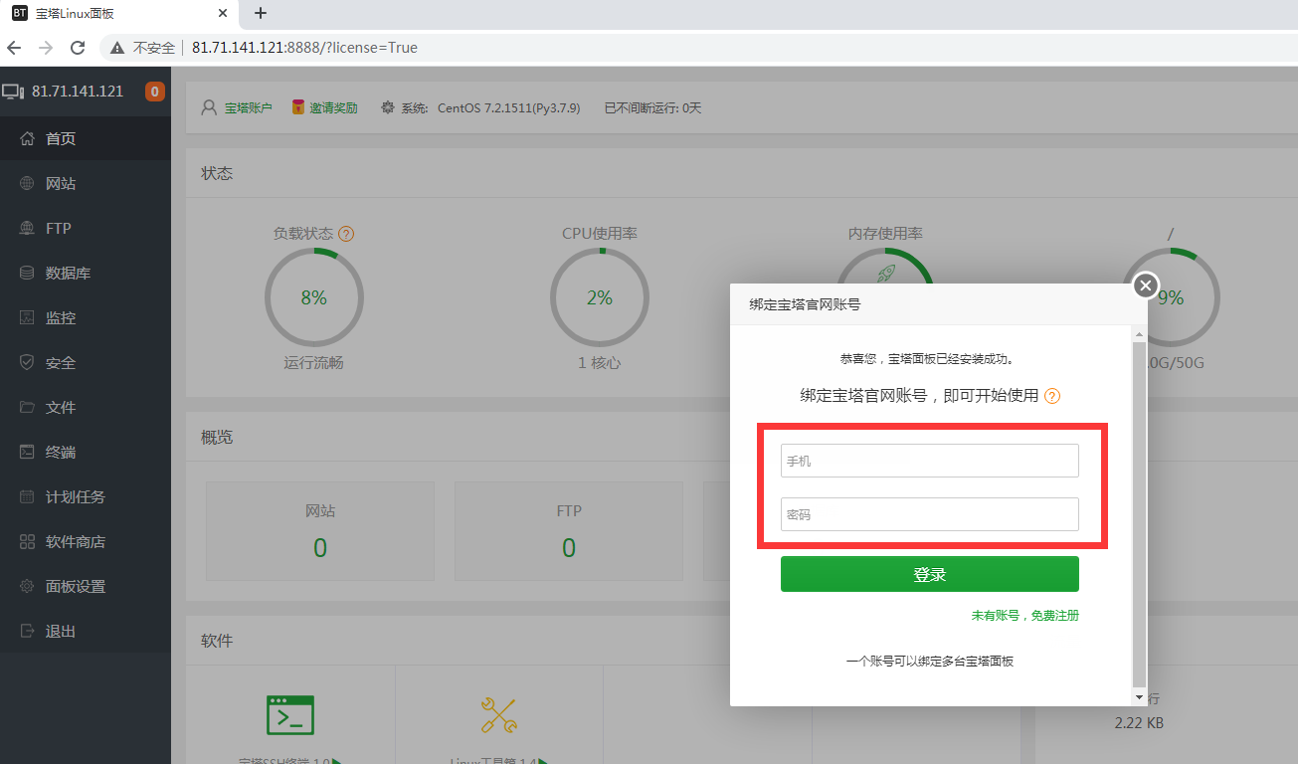Viewport: 1298px width, 764px height.
Task: Click the gift icon before 邀请奖励
Action: tap(297, 107)
